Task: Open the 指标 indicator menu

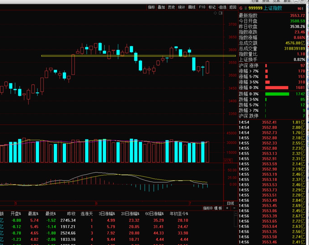Action: coord(151,7)
